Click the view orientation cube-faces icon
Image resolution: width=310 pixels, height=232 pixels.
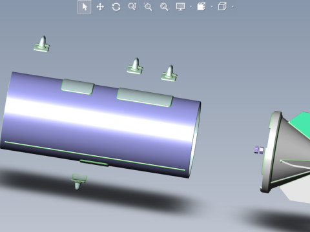click(201, 6)
